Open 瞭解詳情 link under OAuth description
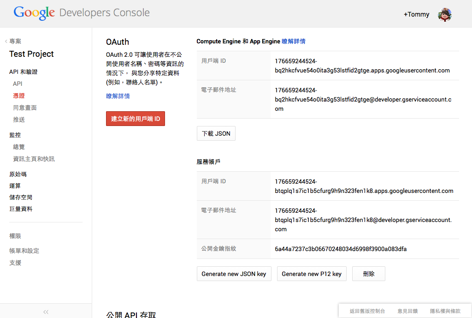Screen dimensions: 472x318 (x=118, y=96)
